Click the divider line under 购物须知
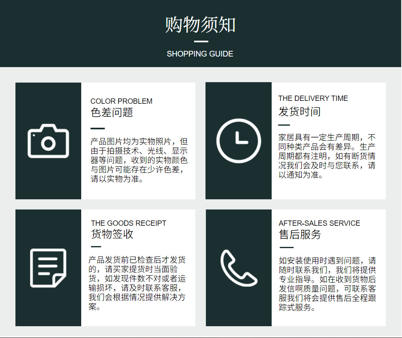This screenshot has width=402, height=338. pos(200,41)
